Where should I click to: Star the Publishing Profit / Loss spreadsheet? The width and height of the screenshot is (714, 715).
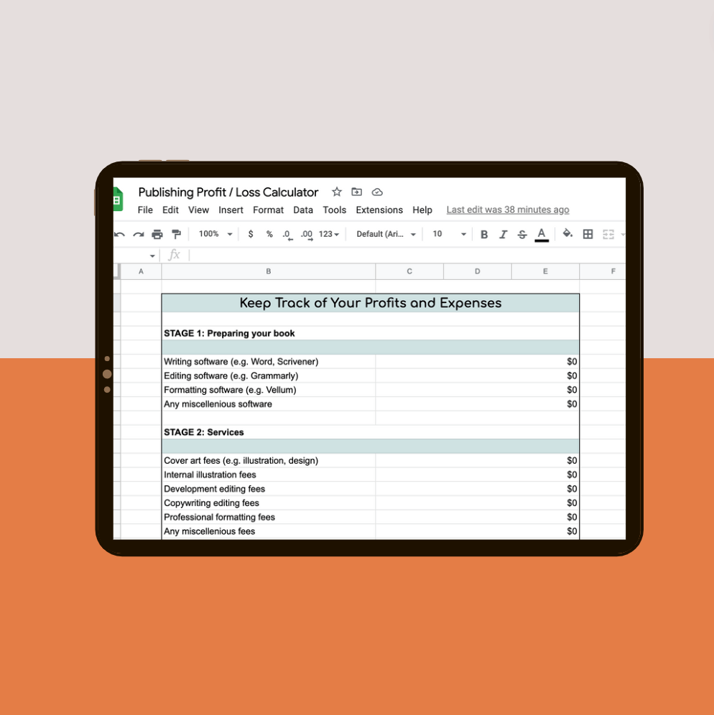point(336,192)
